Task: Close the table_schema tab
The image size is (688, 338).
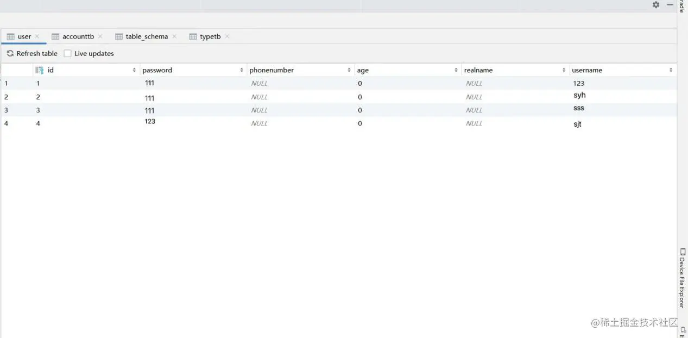Action: pos(174,36)
